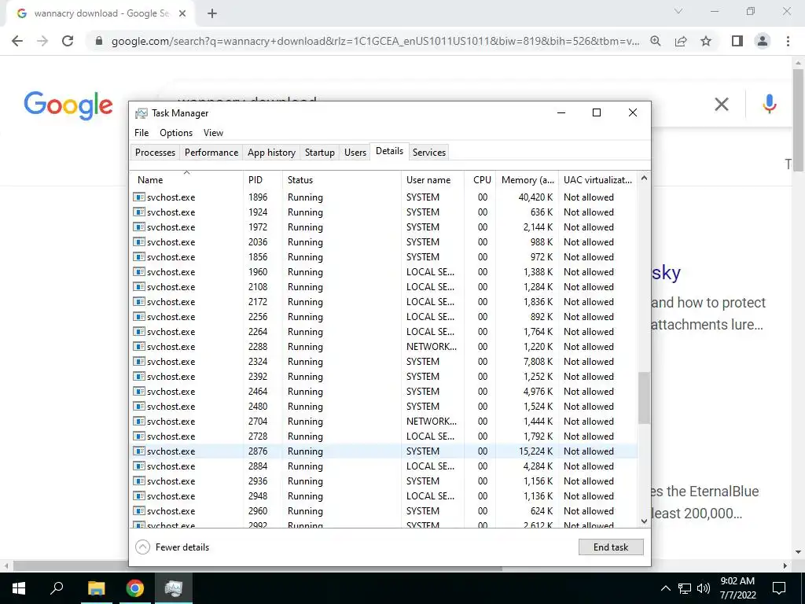Open volume control tray icon
Viewport: 805px width, 604px height.
click(704, 588)
